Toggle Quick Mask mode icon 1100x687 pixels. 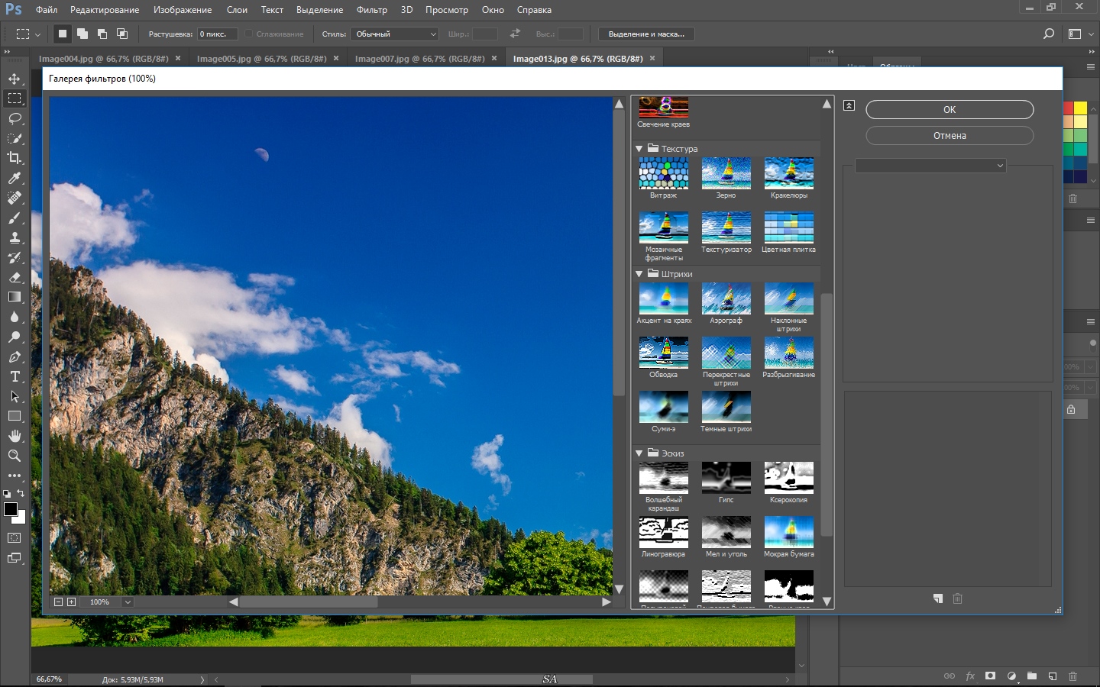click(x=15, y=537)
